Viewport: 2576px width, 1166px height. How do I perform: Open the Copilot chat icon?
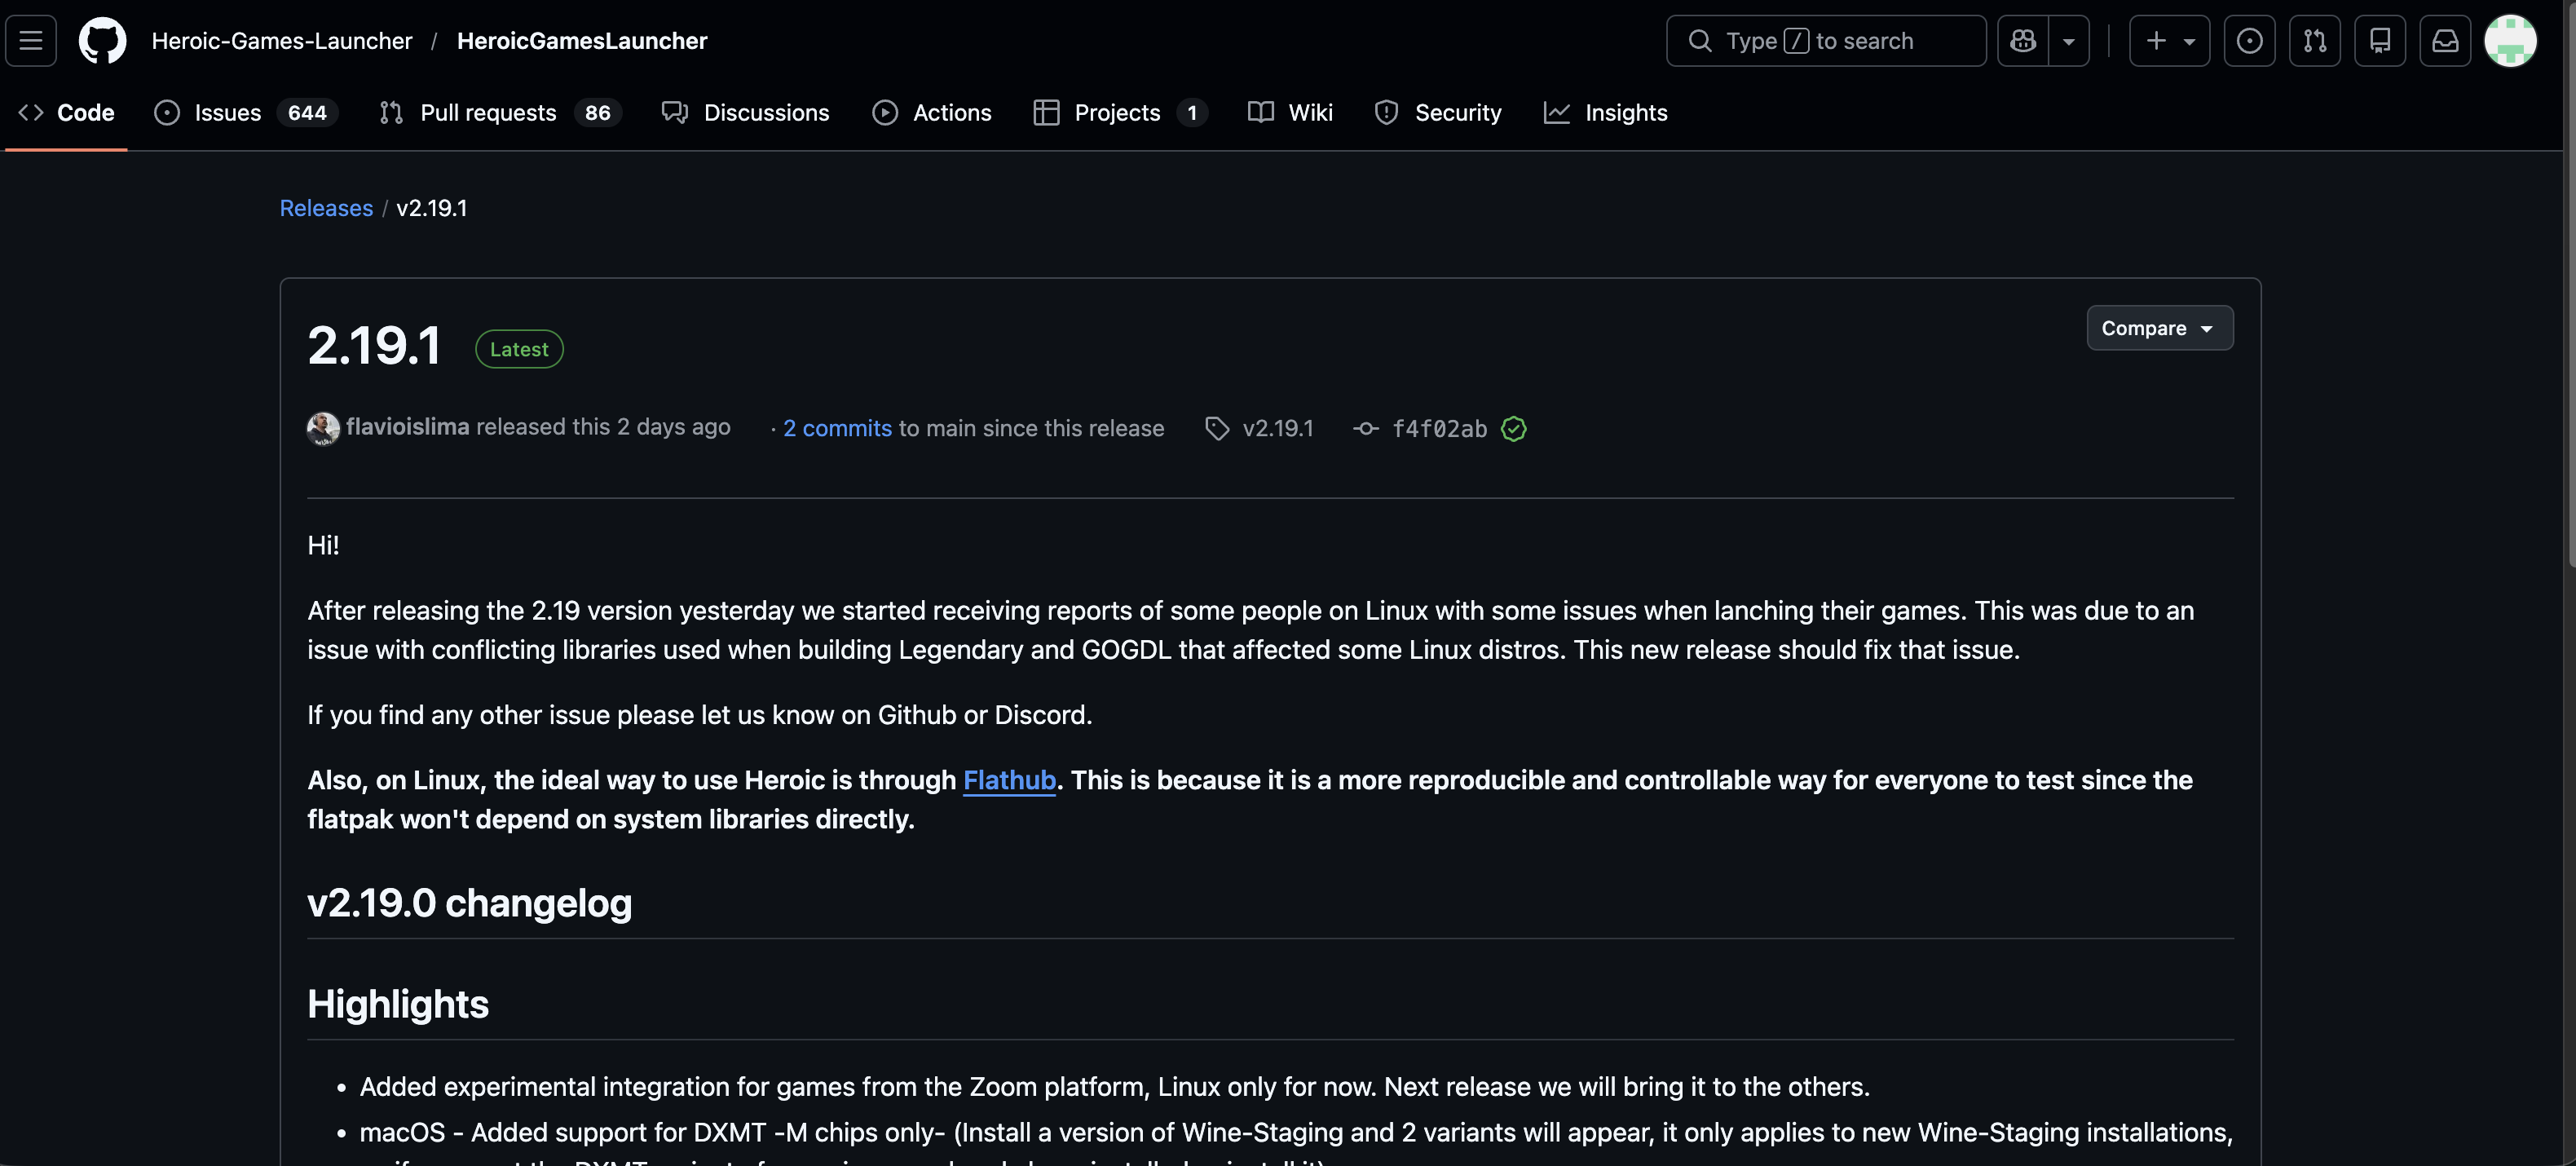click(x=2023, y=41)
